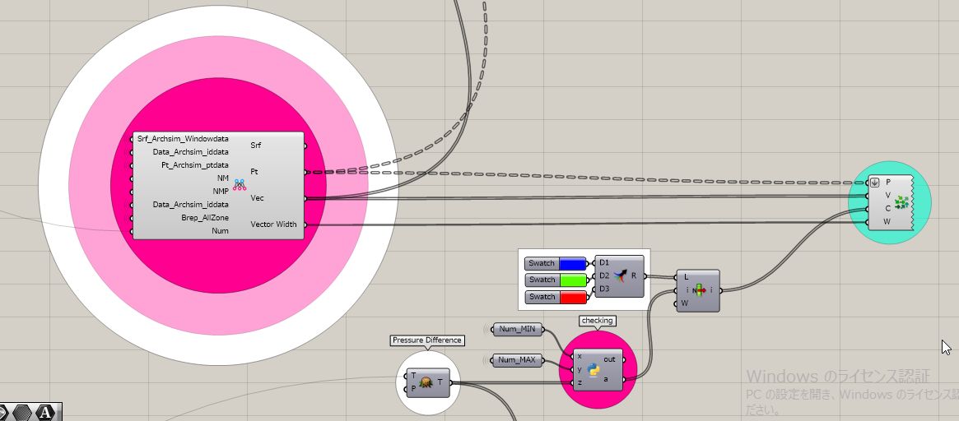Click the Python script component icon
The image size is (959, 421).
[593, 369]
